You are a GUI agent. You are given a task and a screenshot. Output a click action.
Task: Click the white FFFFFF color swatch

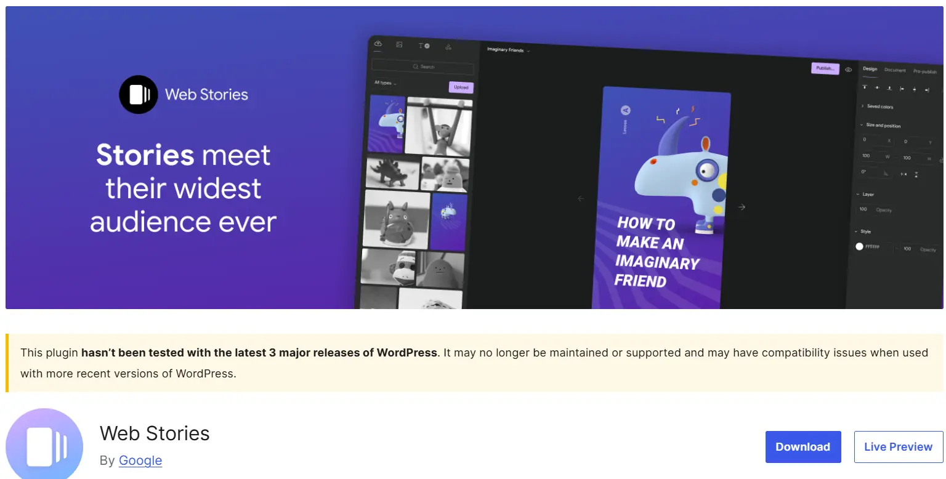click(859, 246)
